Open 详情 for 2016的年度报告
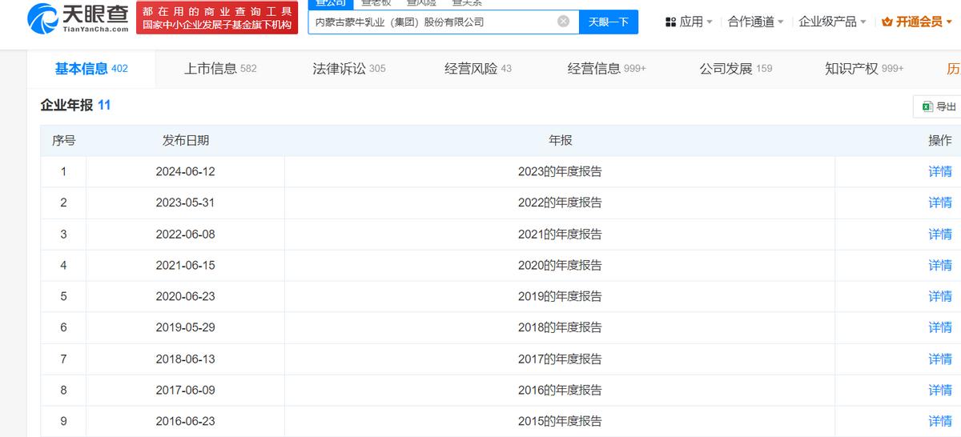961x437 pixels. (x=940, y=390)
